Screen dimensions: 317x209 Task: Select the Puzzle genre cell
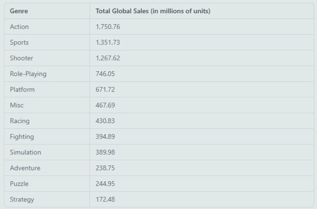pos(19,184)
